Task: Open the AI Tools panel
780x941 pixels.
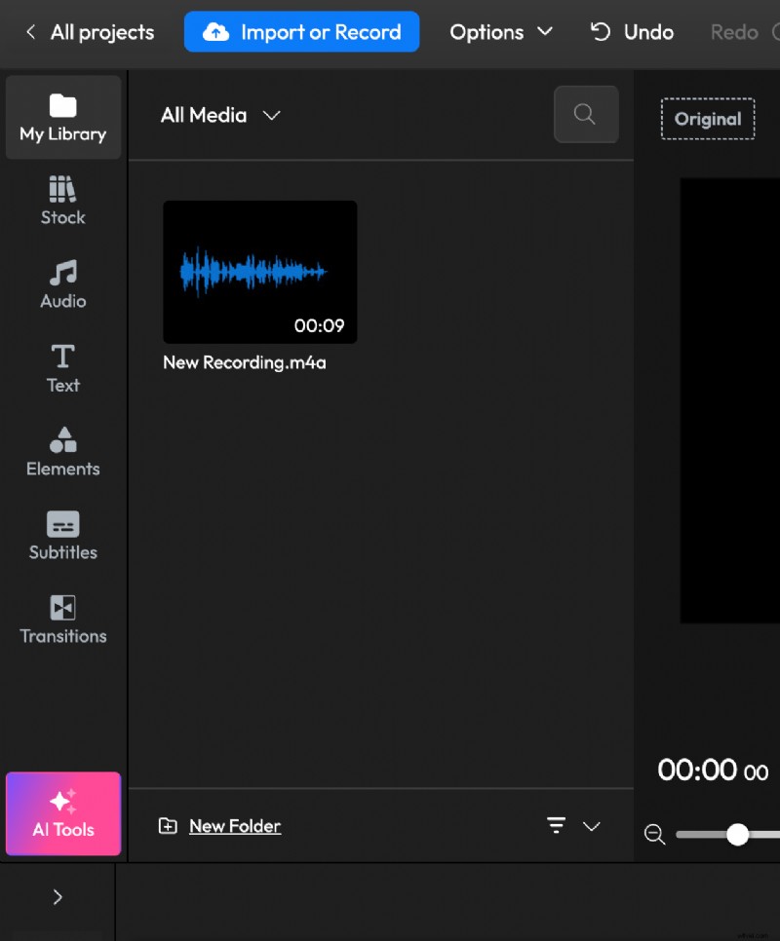Action: [62, 814]
